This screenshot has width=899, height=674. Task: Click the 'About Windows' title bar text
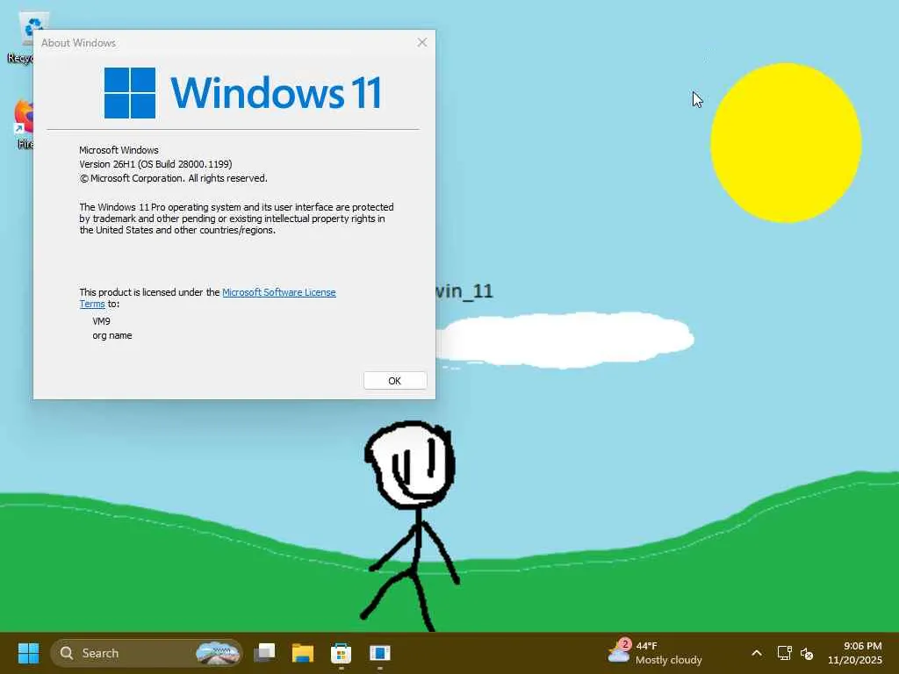(x=78, y=43)
